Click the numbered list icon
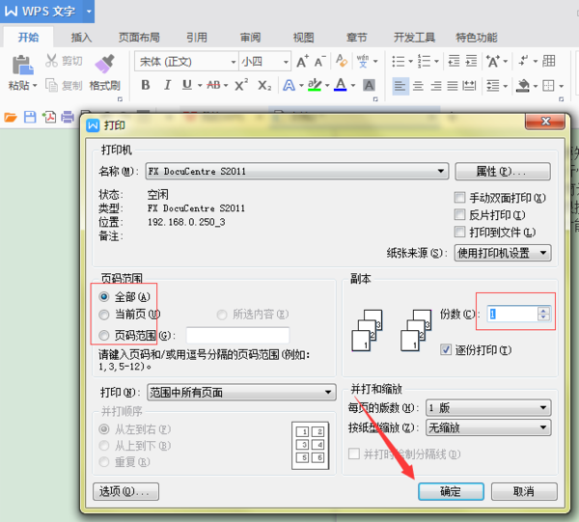 click(x=424, y=61)
